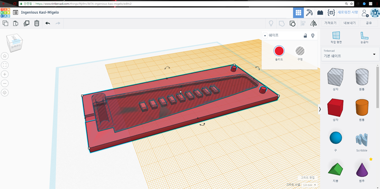This screenshot has width=380, height=189.
Task: Redo the last action
Action: click(x=57, y=23)
